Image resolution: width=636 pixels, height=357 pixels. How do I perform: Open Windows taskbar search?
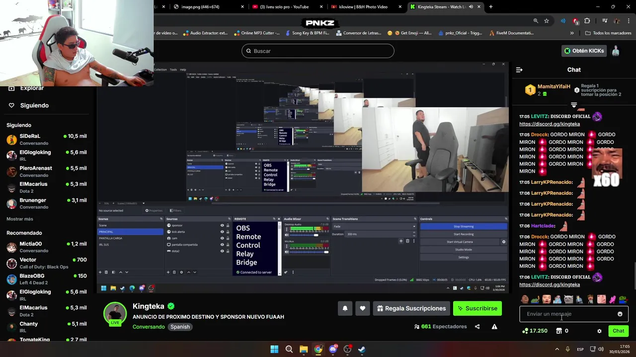(x=289, y=349)
